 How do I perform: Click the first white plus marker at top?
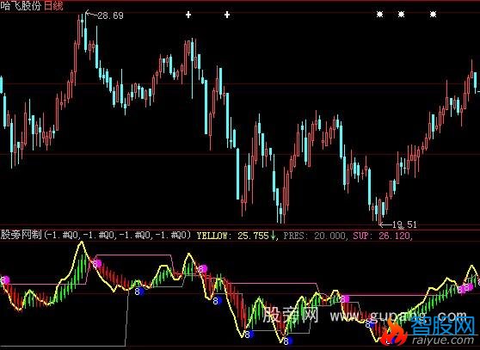[x=188, y=15]
